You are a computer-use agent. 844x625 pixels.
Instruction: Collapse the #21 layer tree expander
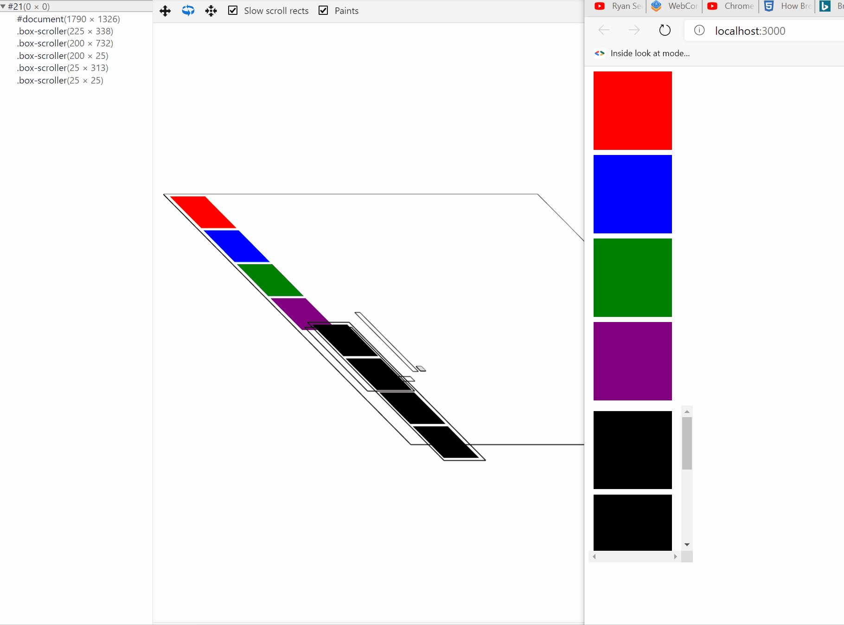click(4, 6)
